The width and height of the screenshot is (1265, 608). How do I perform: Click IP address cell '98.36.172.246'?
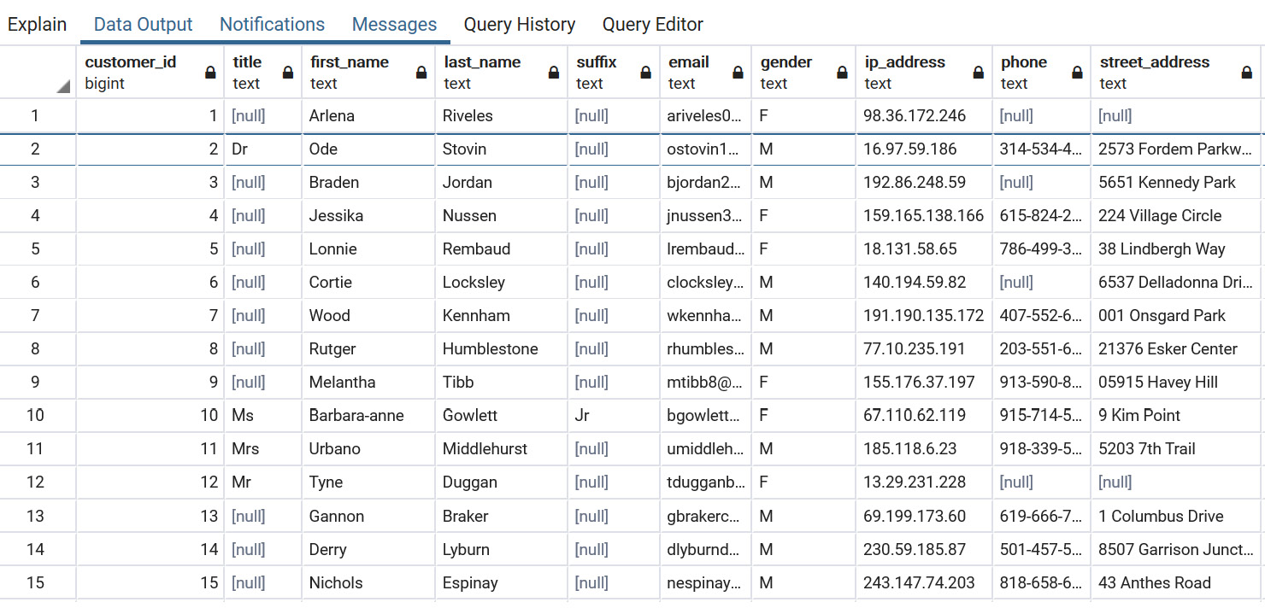tap(924, 115)
